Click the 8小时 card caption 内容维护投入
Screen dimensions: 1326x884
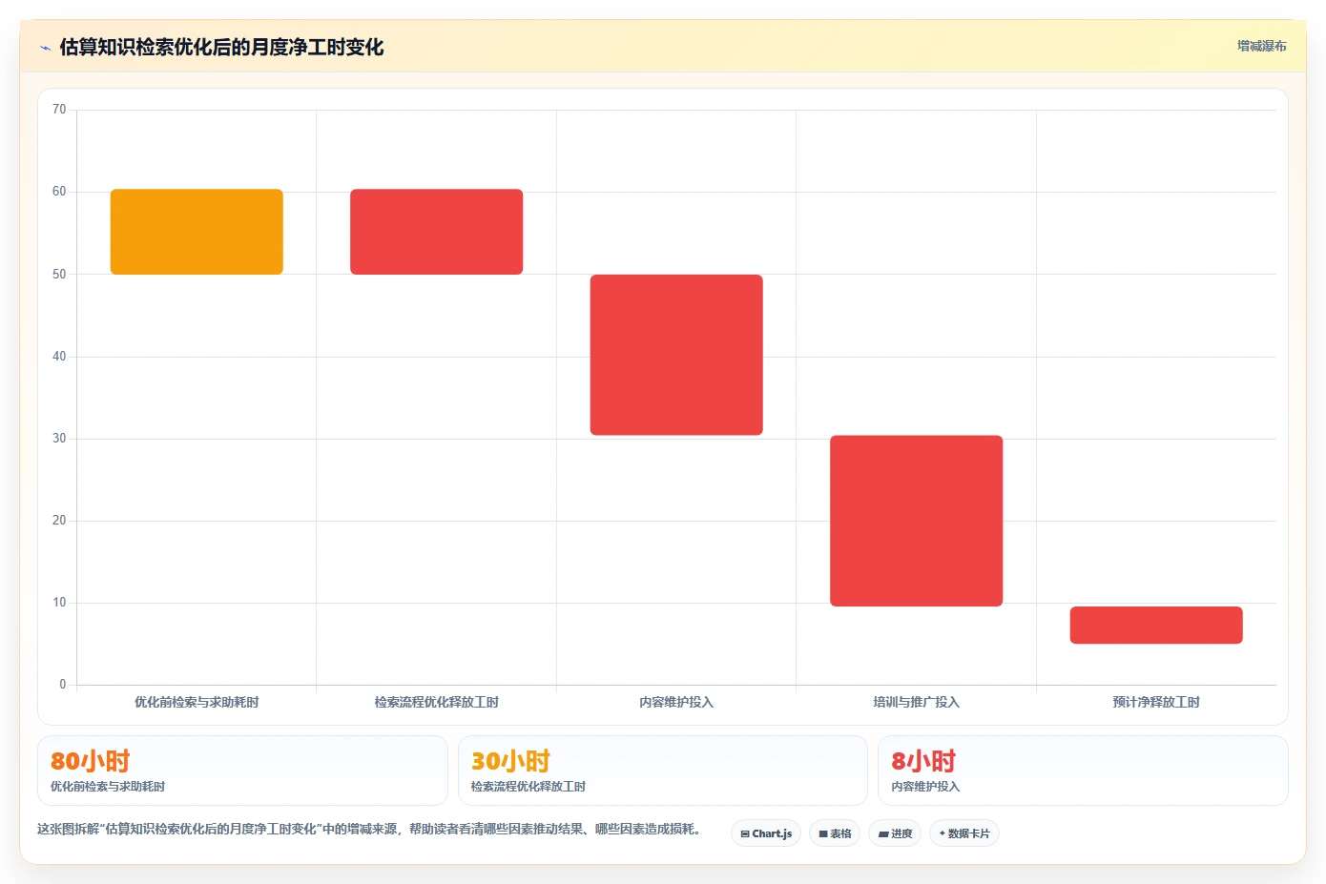(x=925, y=787)
